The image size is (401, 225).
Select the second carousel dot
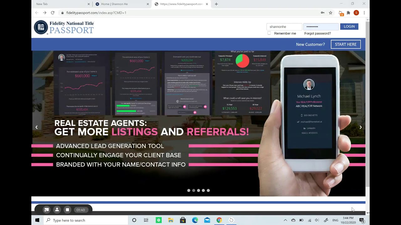click(x=194, y=190)
